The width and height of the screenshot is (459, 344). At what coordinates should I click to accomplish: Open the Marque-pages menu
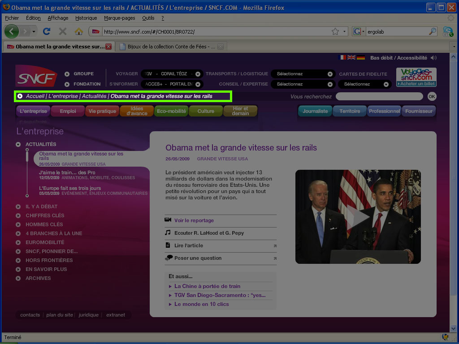(119, 18)
